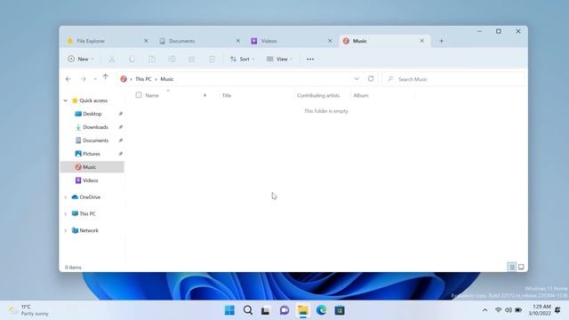Open recent locations dropdown arrow
This screenshot has height=320, width=569.
point(95,79)
